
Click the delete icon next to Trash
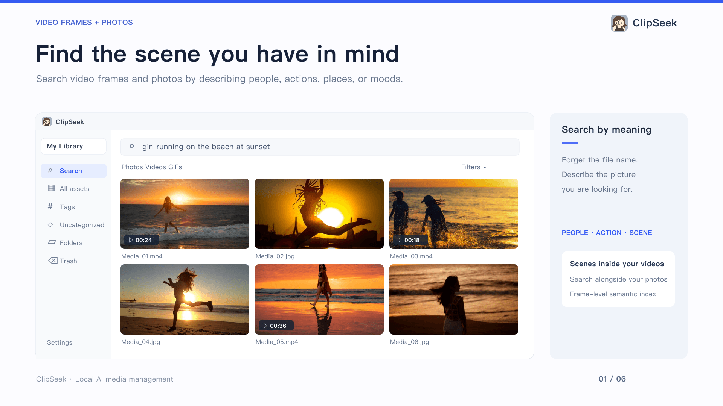pos(53,261)
